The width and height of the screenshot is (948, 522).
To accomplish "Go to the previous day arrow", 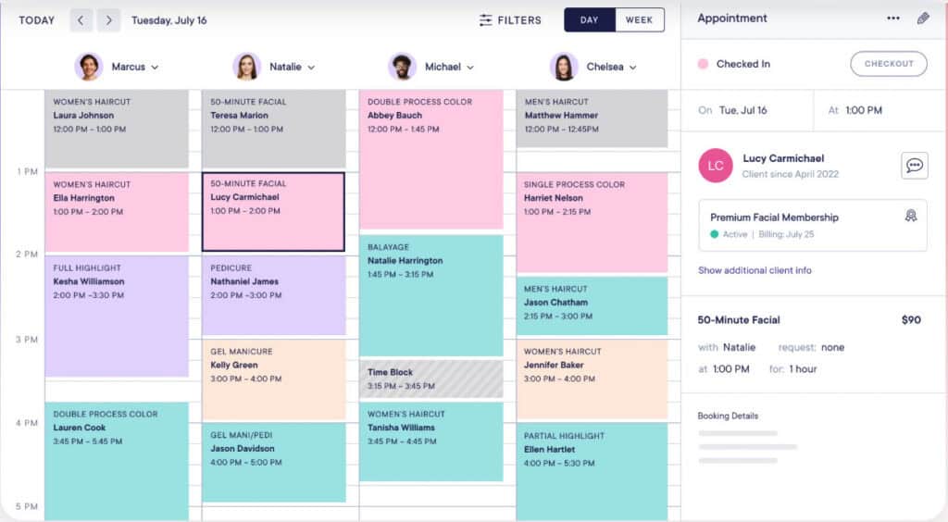I will coord(81,20).
